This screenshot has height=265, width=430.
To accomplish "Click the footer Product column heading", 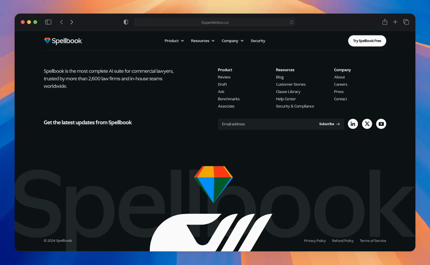I will coord(225,70).
